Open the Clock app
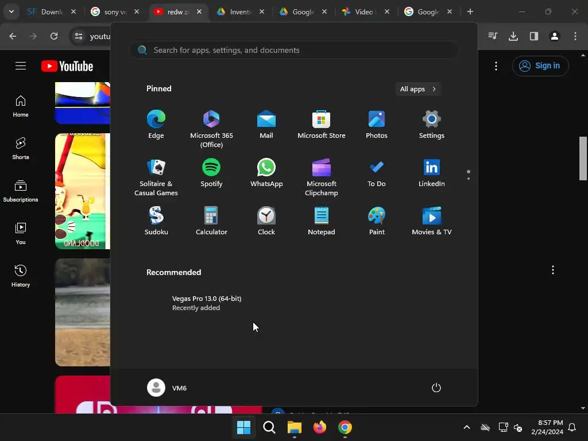This screenshot has width=588, height=441. pos(266,221)
